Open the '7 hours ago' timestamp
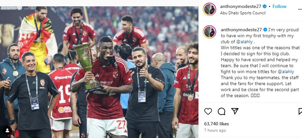Image resolution: width=302 pixels, height=138 pixels. coord(215,130)
